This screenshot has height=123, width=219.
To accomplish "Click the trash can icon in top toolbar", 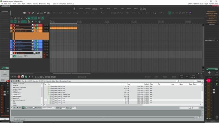I will tap(74, 9).
